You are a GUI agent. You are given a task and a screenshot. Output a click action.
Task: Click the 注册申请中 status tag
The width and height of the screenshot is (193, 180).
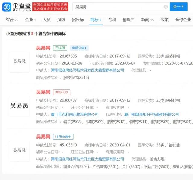click(63, 137)
